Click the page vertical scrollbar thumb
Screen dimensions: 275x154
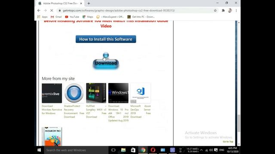click(239, 123)
